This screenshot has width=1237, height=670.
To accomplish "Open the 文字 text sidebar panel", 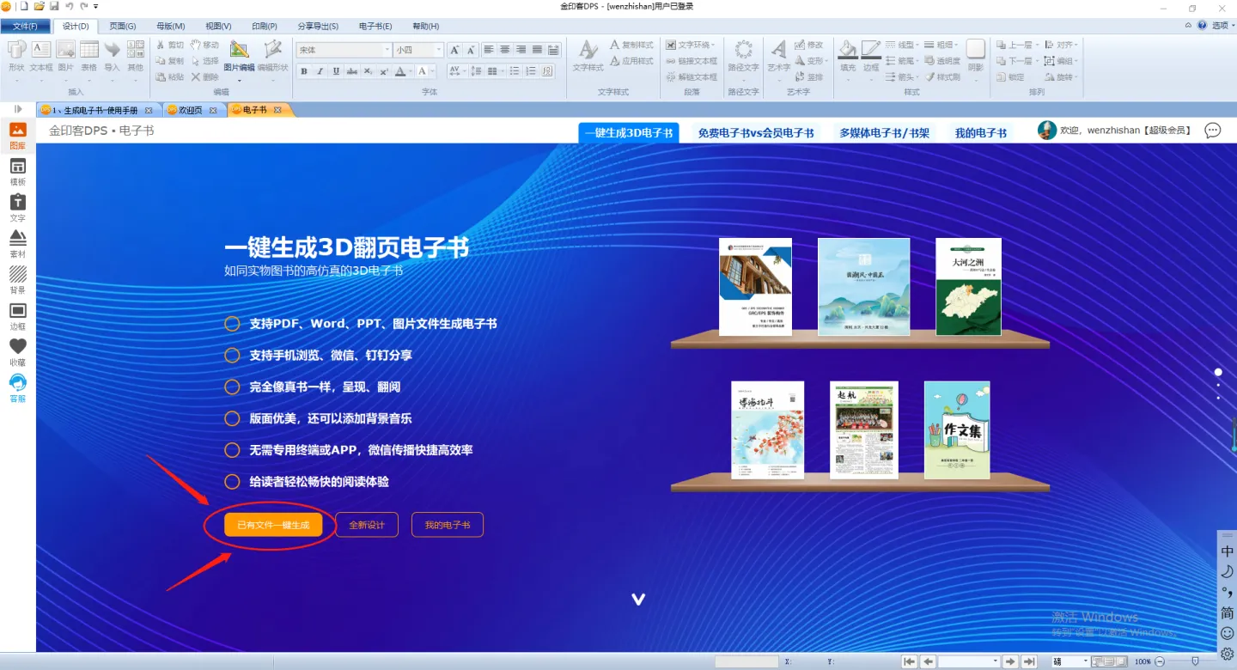I will pos(17,208).
